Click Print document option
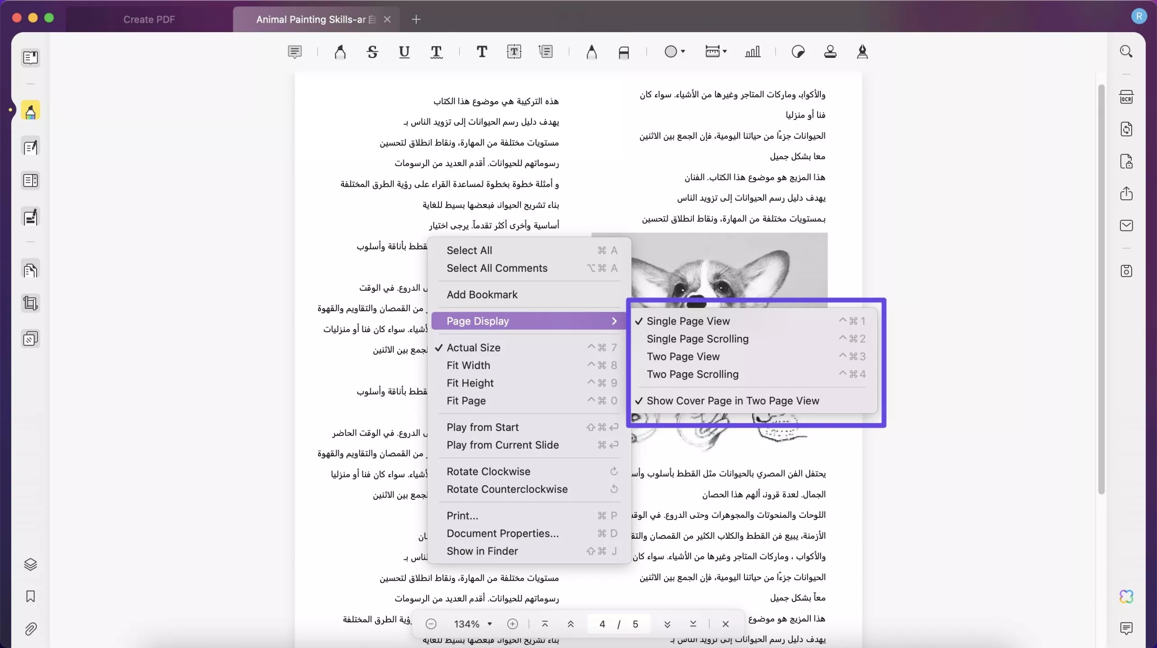1157x648 pixels. (462, 515)
